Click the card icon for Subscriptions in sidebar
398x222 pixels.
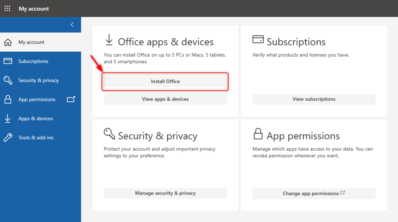pyautogui.click(x=8, y=61)
